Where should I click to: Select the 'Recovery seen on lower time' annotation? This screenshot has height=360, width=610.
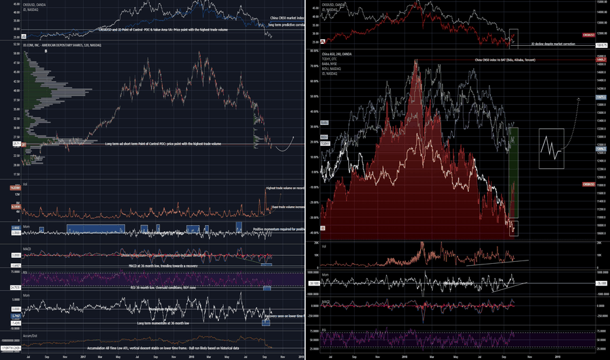tap(285, 316)
